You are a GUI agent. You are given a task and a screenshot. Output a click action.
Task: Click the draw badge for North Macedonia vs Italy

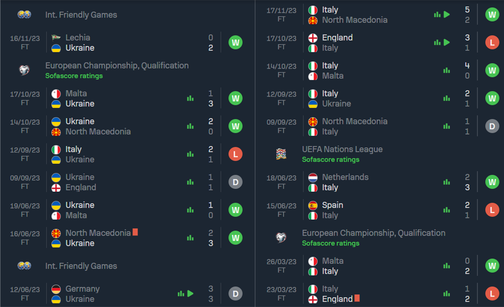pos(492,126)
